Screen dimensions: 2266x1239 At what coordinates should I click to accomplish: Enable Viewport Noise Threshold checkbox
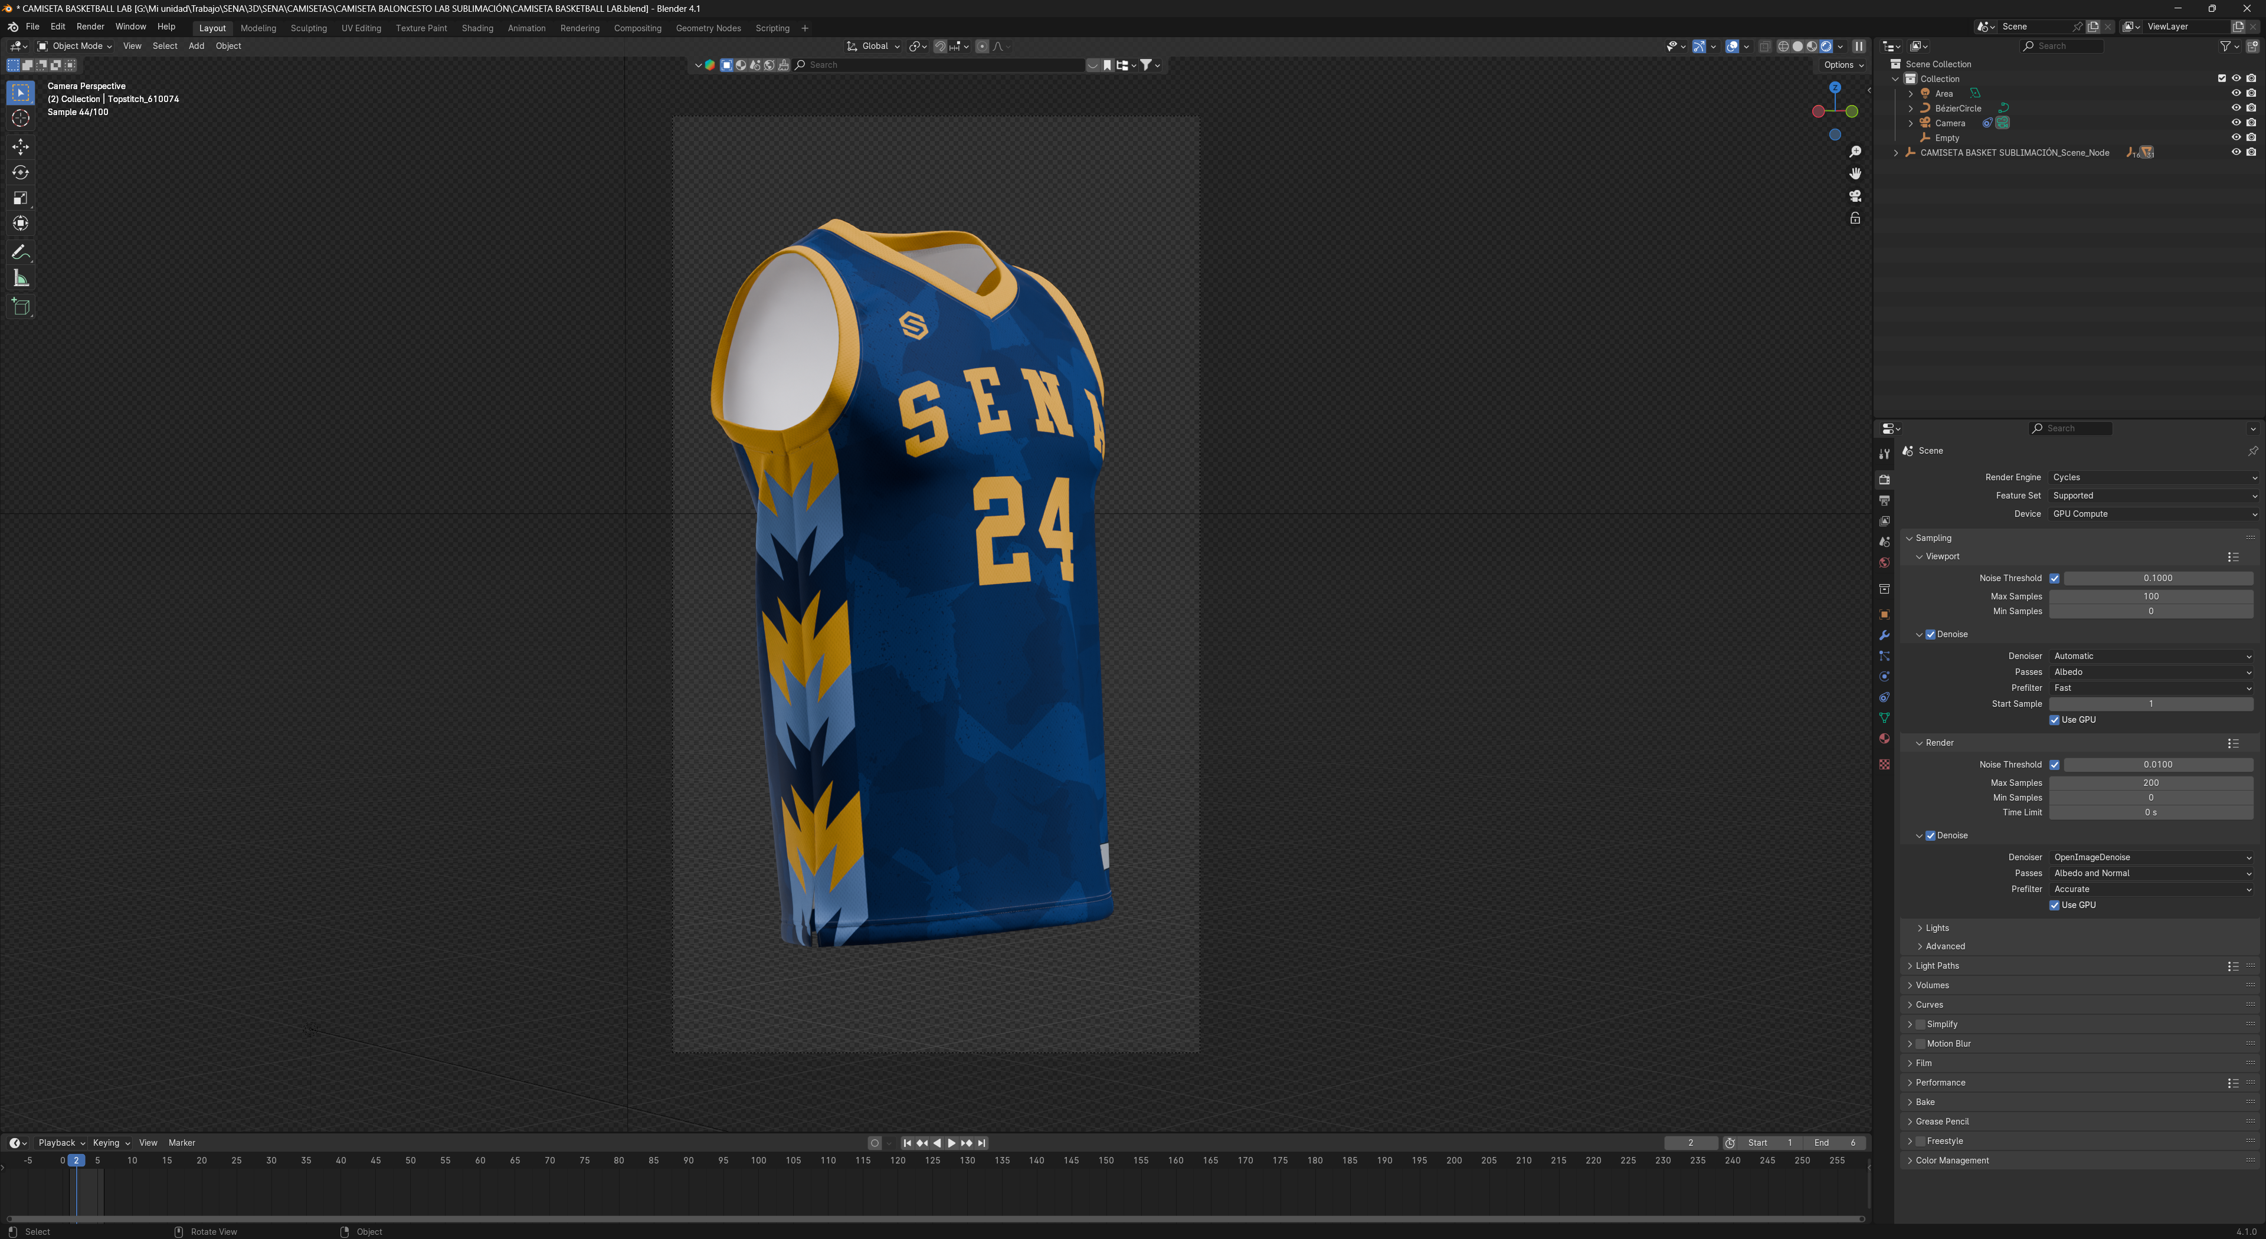click(x=2055, y=579)
